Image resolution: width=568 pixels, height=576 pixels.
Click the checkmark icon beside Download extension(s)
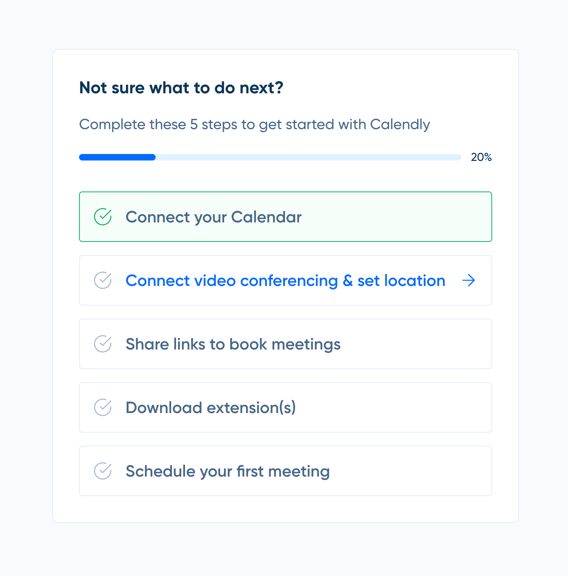103,407
